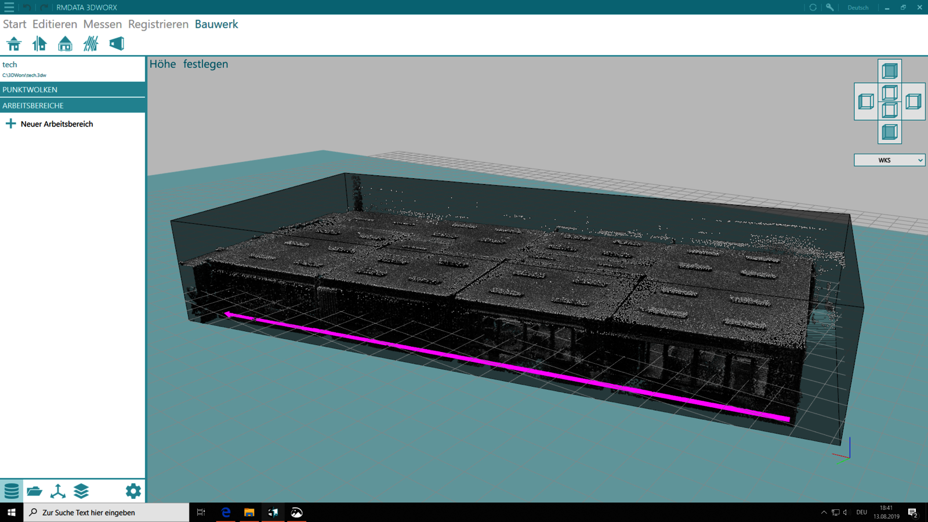Click the perspective wall view icon

click(117, 44)
